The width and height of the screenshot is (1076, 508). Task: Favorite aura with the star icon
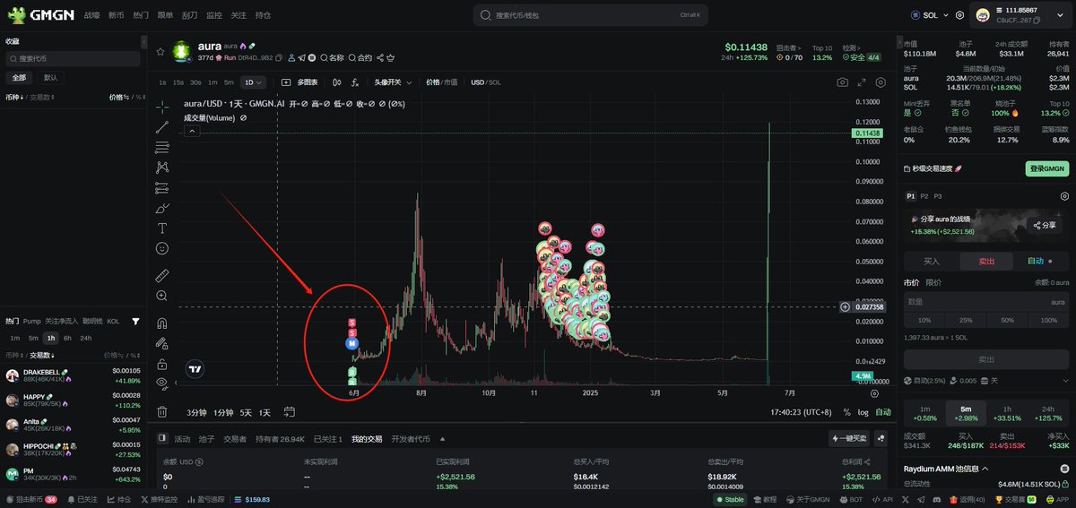click(160, 50)
